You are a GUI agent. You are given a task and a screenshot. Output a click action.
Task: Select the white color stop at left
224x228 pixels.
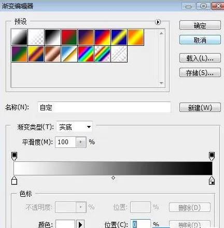coord(14,181)
